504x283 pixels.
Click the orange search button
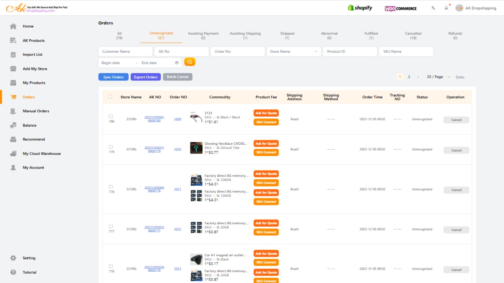pos(190,62)
